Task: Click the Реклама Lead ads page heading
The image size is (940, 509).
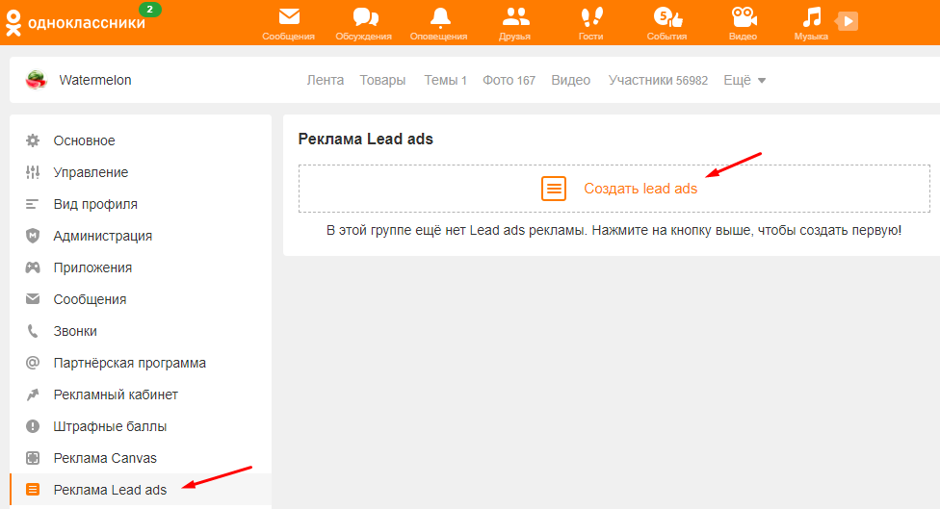Action: point(366,139)
